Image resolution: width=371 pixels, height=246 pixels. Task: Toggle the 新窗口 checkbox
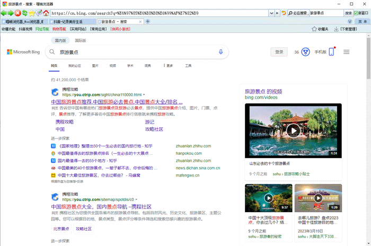[x=357, y=13]
